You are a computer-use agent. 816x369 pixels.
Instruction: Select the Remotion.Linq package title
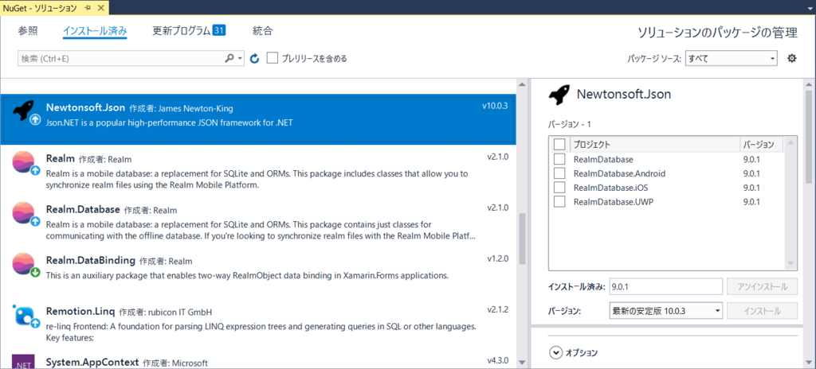coord(80,311)
